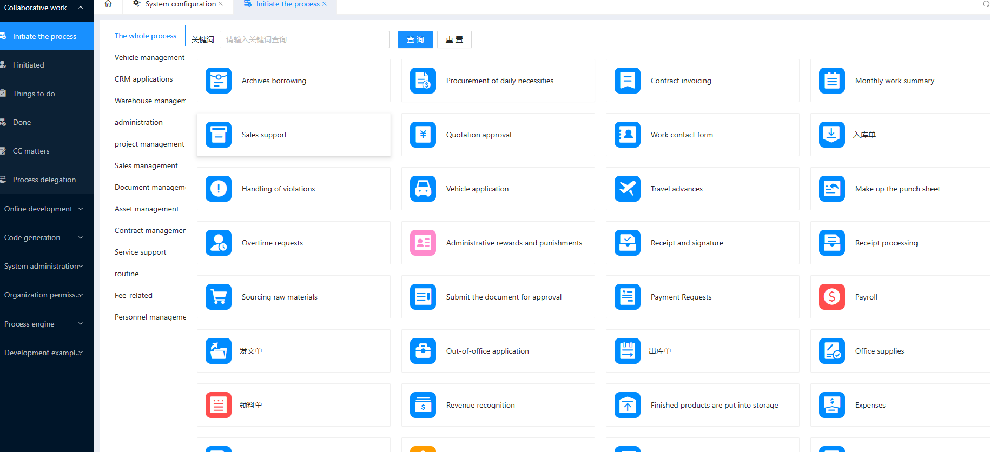Viewport: 990px width, 452px height.
Task: Open Things to do in sidebar
Action: point(47,94)
